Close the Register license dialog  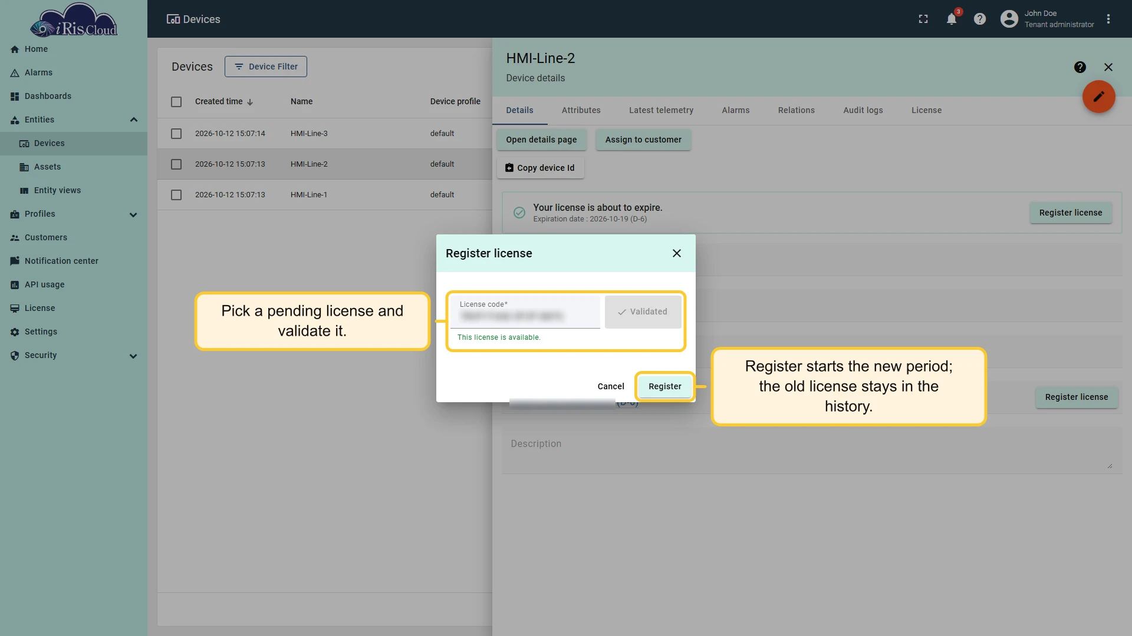pos(677,253)
